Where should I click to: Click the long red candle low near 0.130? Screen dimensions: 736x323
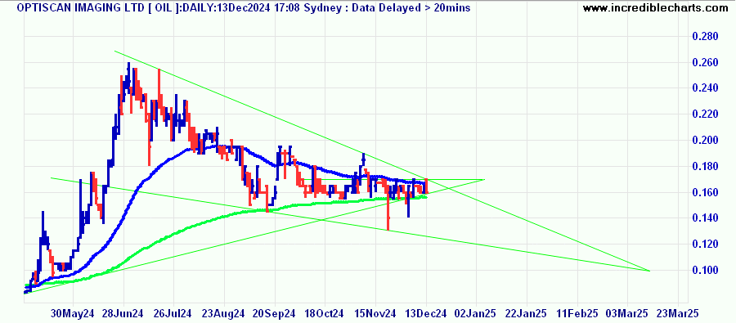pos(388,230)
